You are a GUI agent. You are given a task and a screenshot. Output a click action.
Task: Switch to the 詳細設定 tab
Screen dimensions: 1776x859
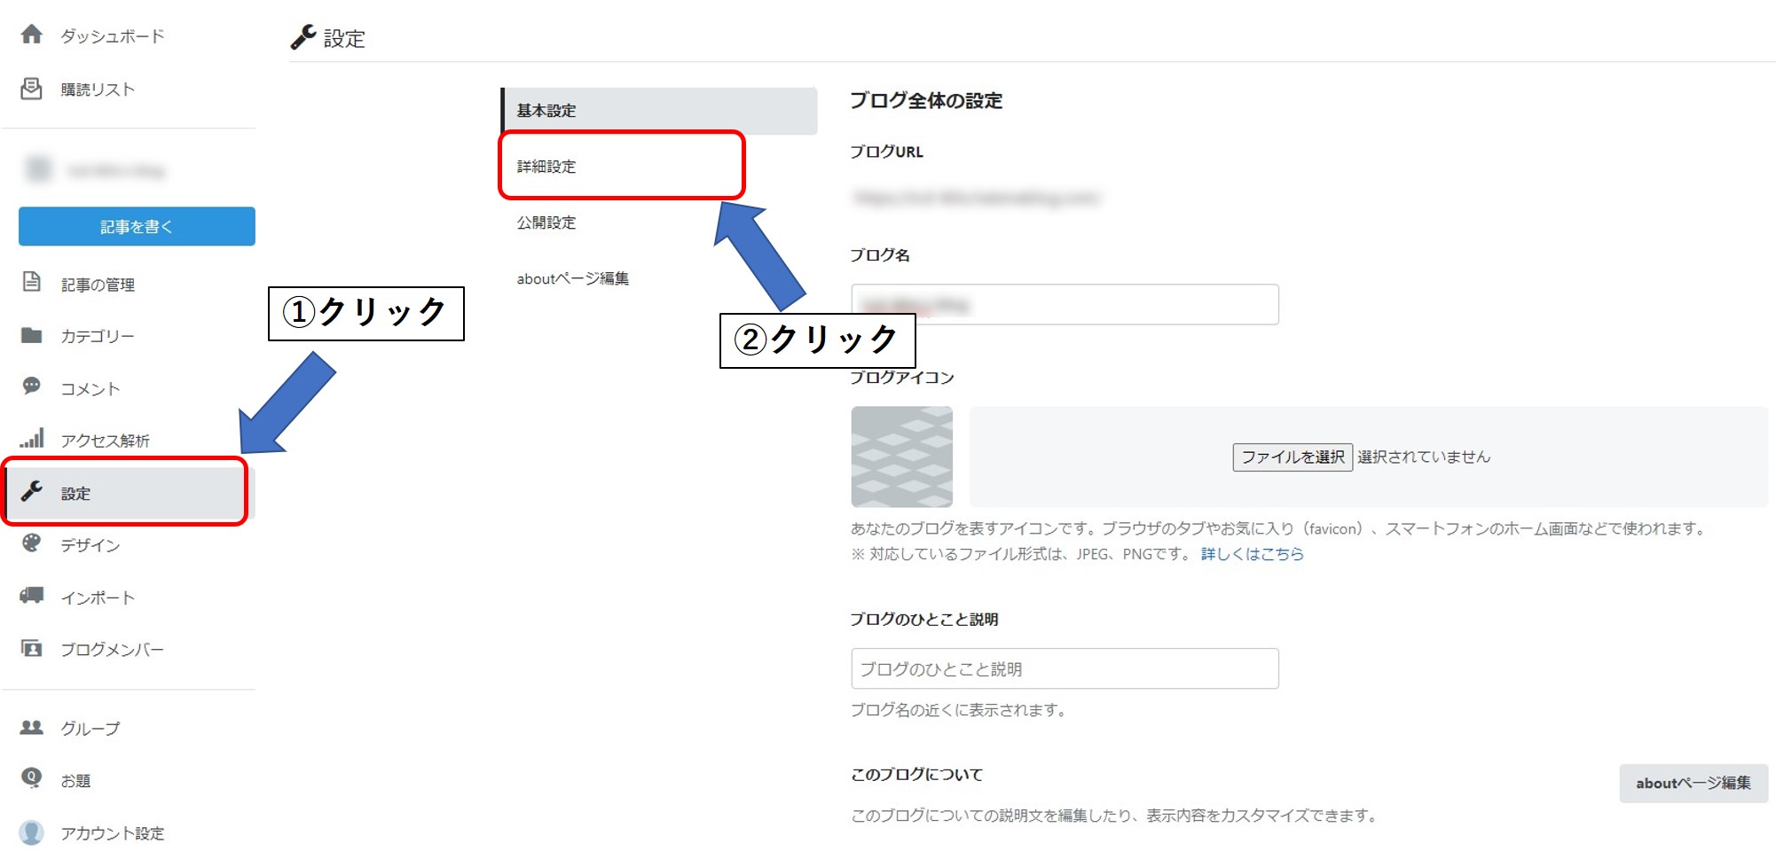tap(546, 167)
